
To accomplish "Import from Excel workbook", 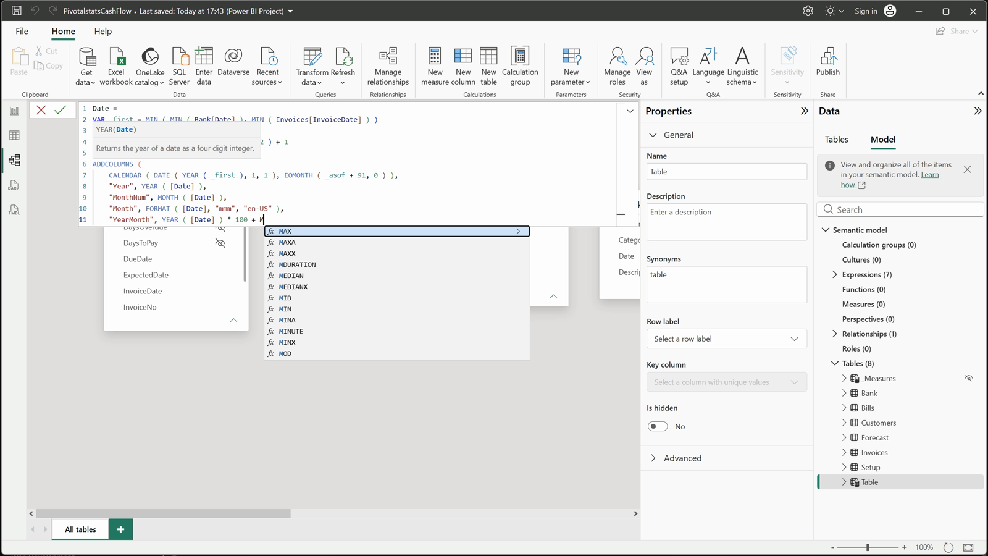I will click(116, 66).
